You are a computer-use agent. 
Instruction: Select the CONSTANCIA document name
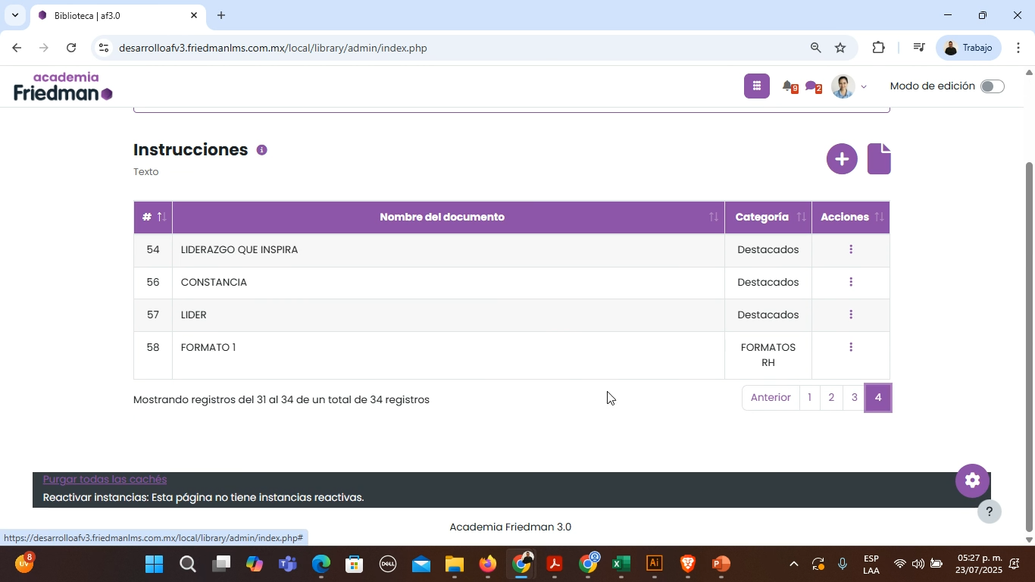214,282
